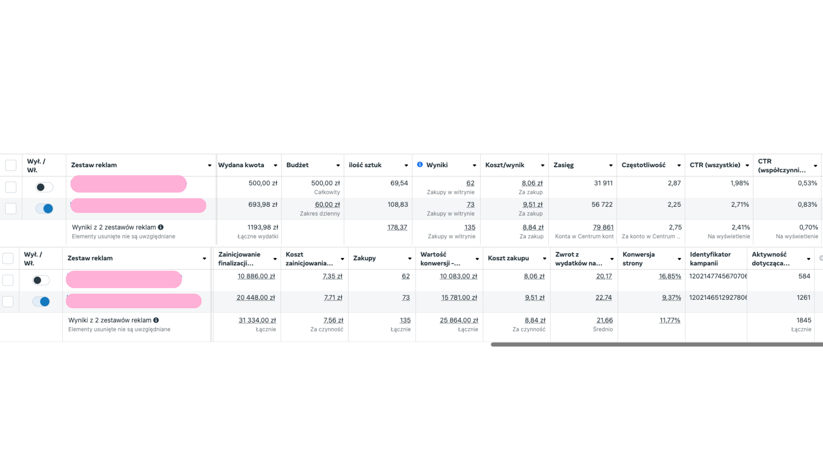Turn off the blue toggle in lower table
823x463 pixels.
click(41, 302)
